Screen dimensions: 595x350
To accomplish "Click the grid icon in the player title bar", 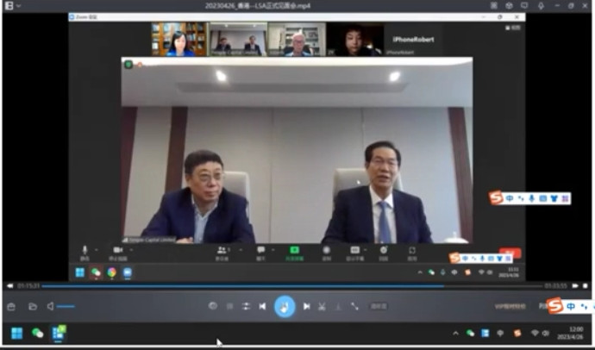I will coord(494,6).
